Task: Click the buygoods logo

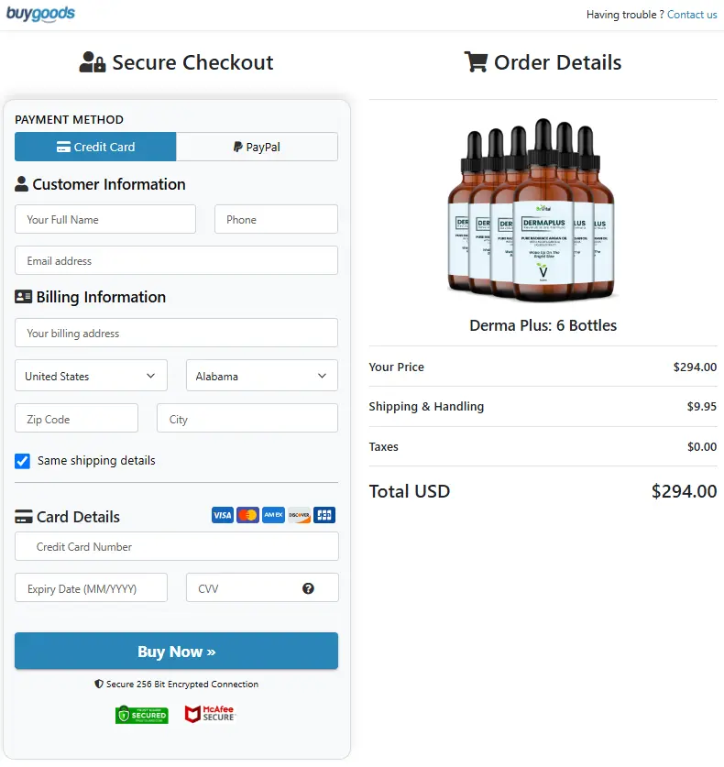Action: click(41, 15)
